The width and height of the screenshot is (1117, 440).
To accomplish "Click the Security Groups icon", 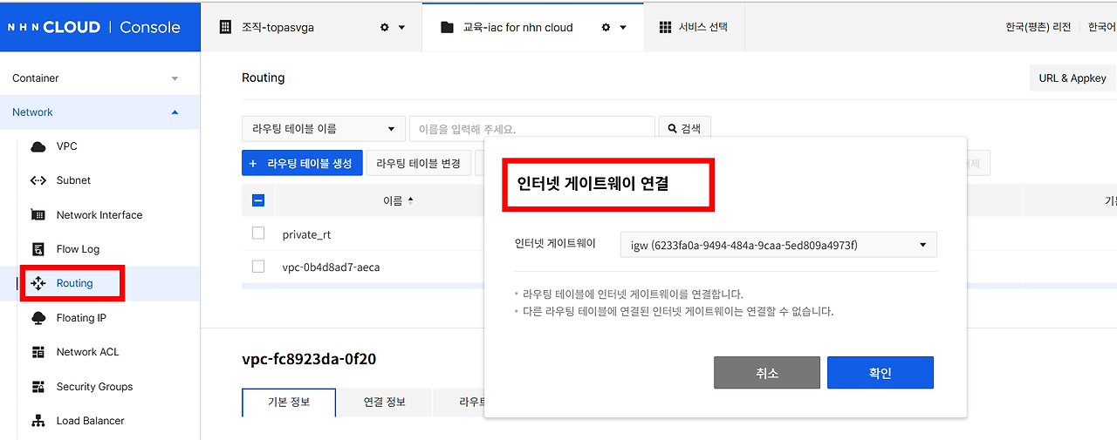I will 38,387.
